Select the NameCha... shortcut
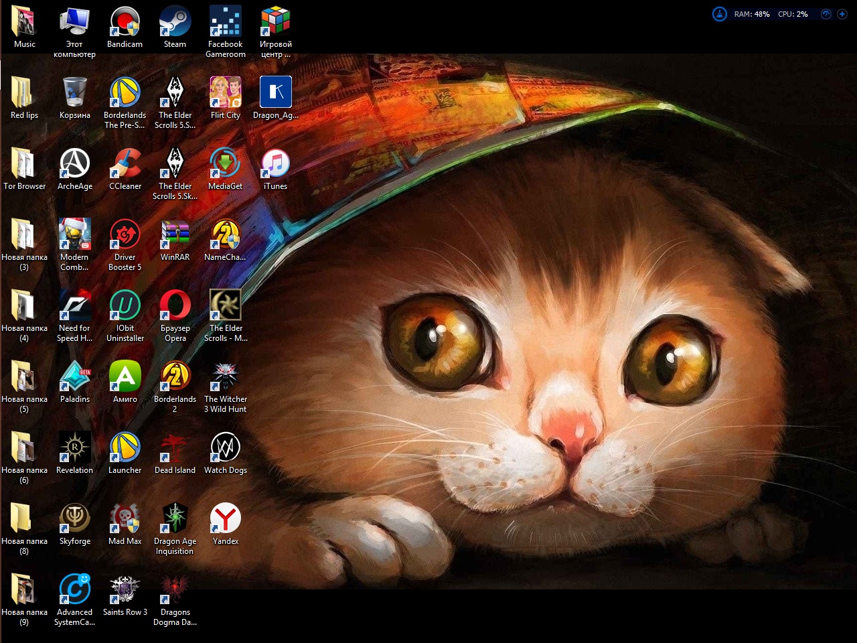This screenshot has width=857, height=643. pyautogui.click(x=225, y=240)
